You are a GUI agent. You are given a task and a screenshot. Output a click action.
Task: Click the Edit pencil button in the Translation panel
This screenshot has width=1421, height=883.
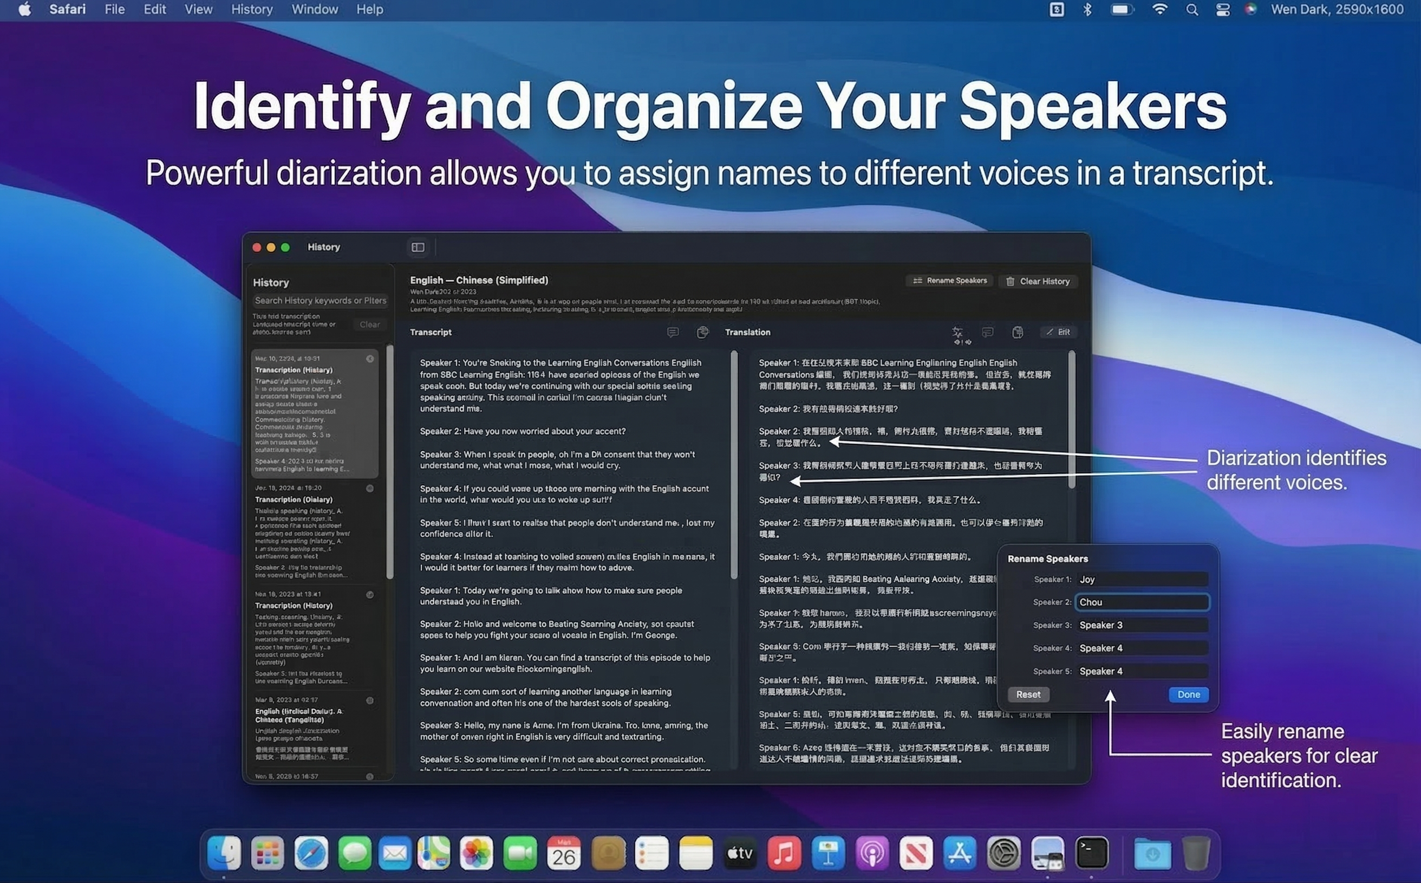point(1059,332)
